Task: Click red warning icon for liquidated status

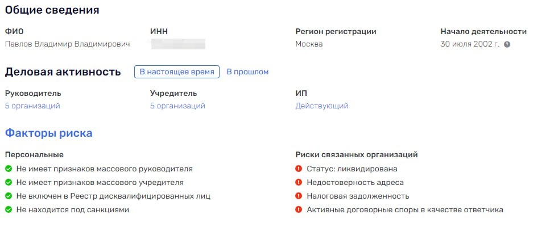Action: click(x=299, y=169)
